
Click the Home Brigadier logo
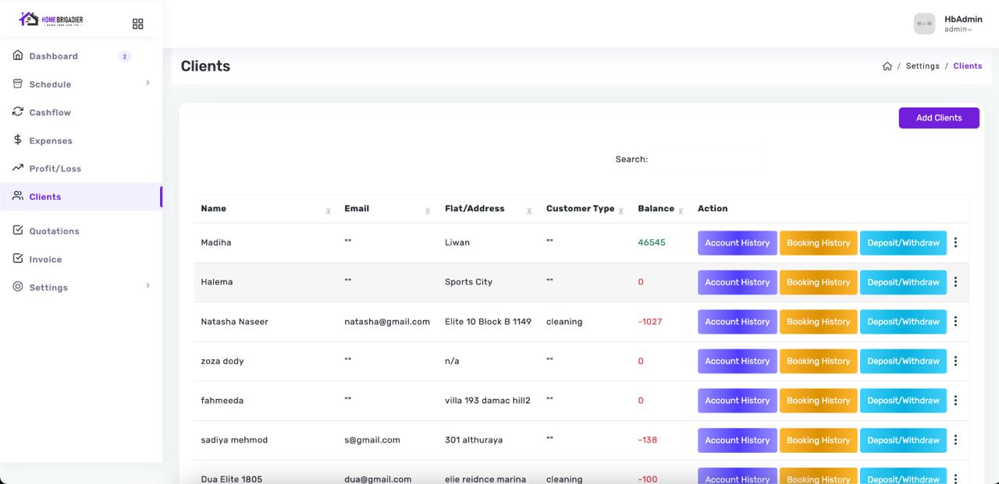(x=51, y=19)
